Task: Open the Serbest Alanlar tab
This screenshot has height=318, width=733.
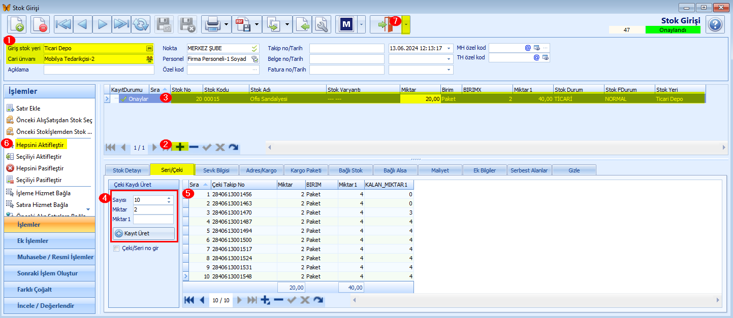Action: tap(530, 170)
